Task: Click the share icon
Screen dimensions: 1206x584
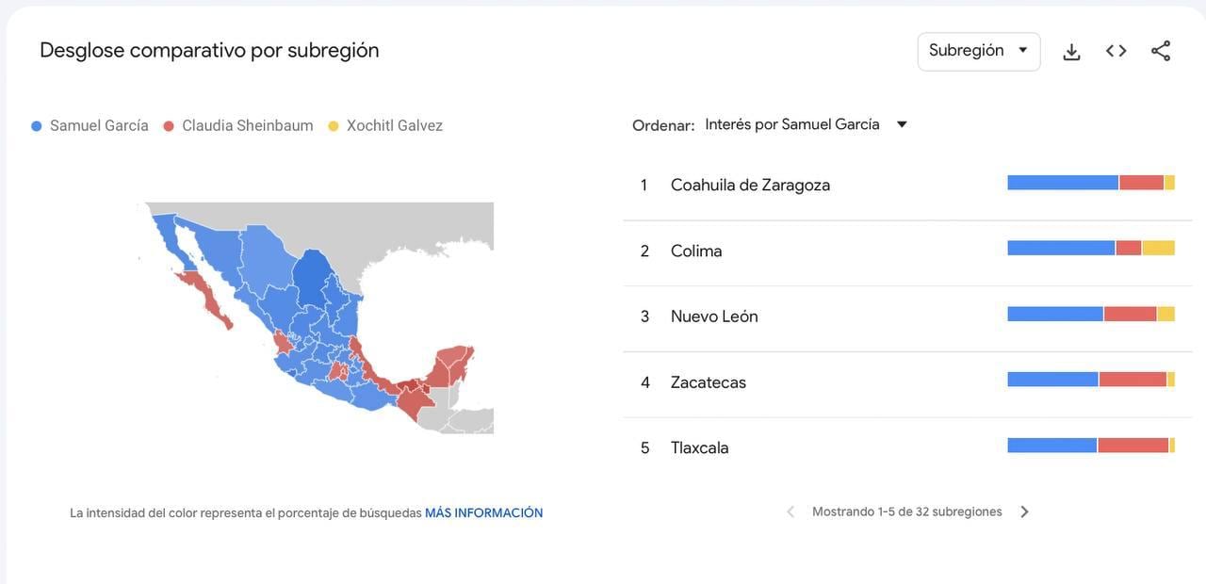Action: [x=1160, y=50]
